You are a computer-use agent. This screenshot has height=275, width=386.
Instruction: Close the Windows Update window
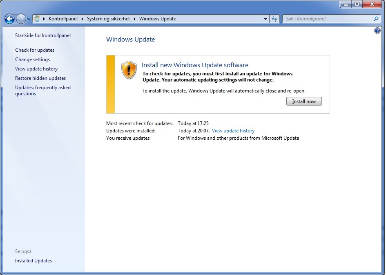(x=372, y=4)
